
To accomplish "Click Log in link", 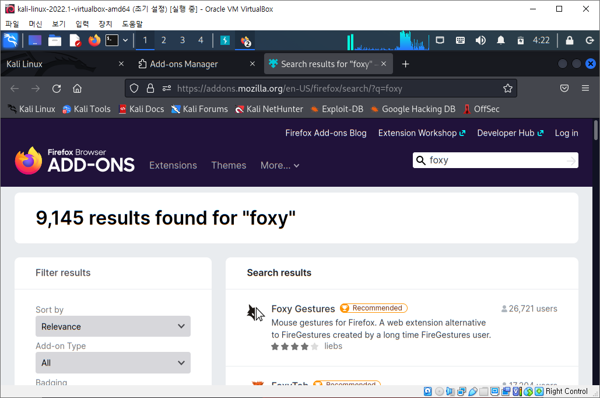I will point(566,133).
